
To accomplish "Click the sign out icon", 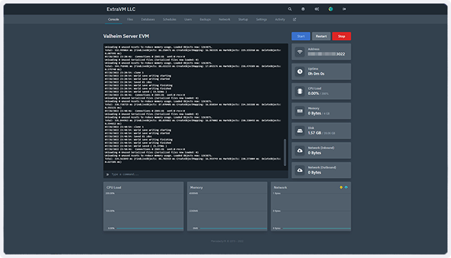I will [344, 9].
